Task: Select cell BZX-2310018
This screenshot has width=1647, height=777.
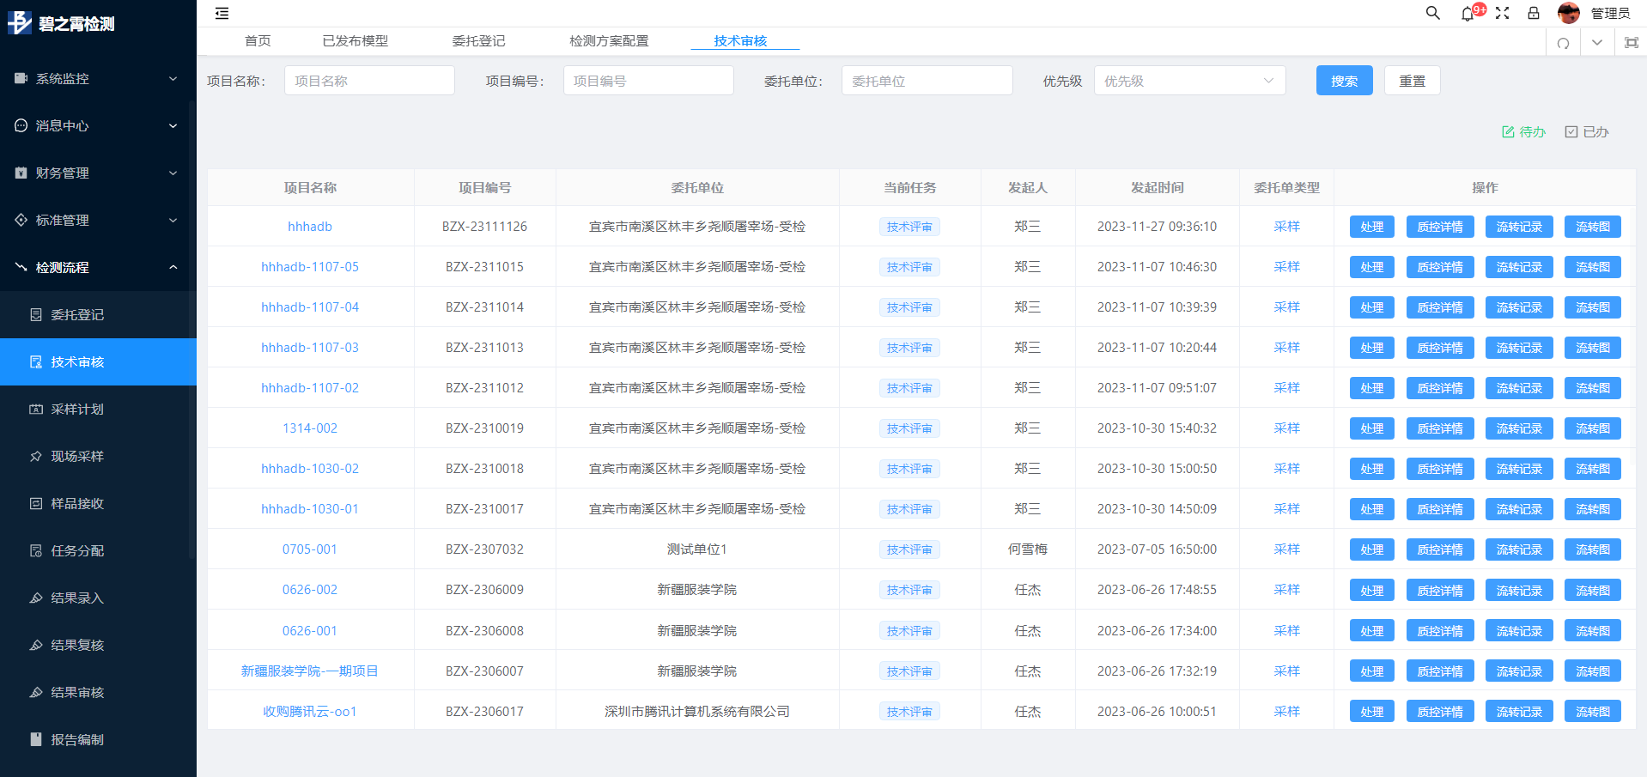Action: [x=484, y=469]
